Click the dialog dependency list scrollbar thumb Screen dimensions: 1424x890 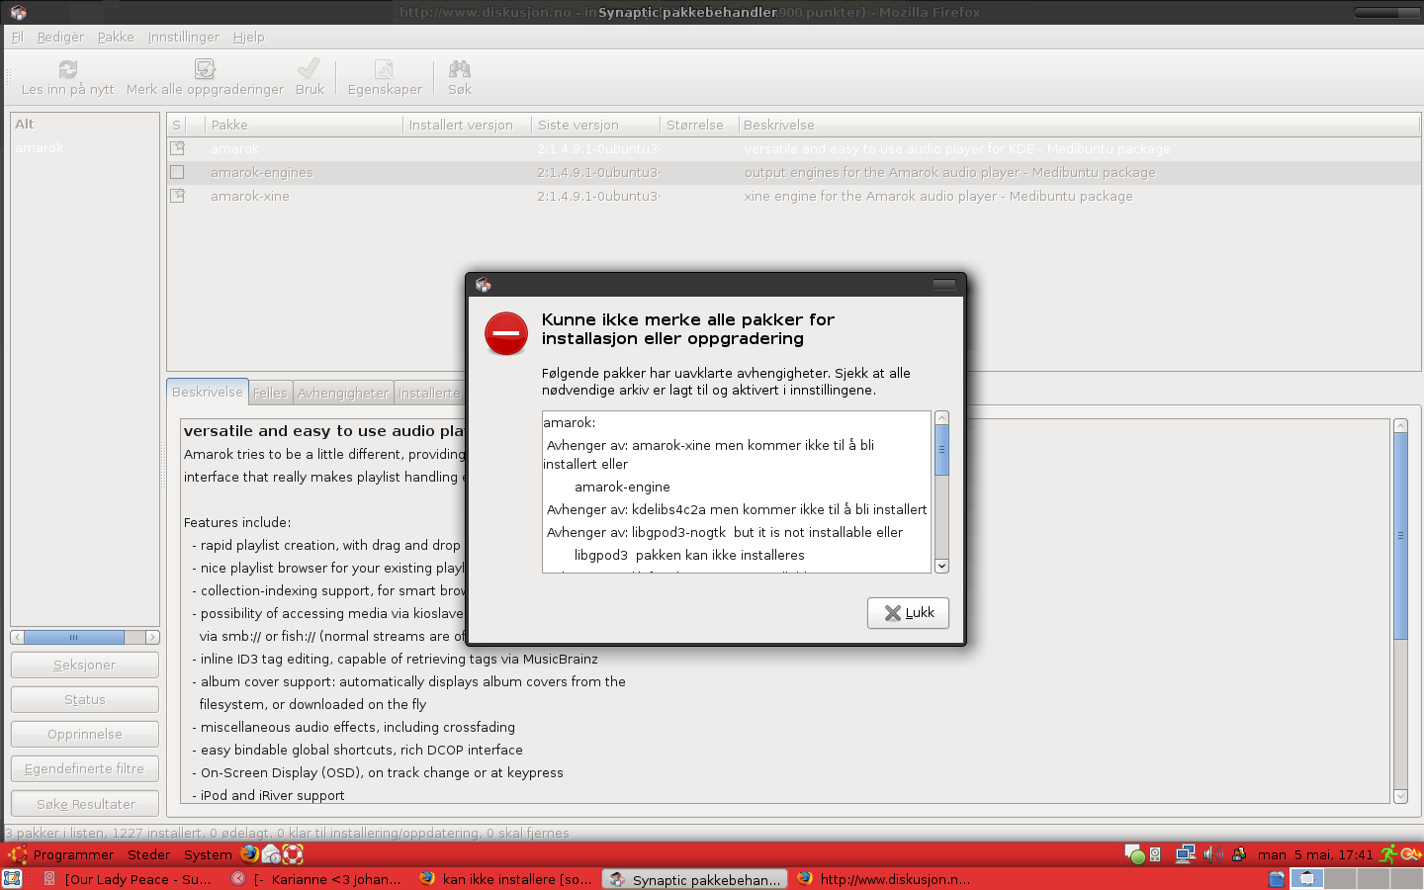coord(942,450)
